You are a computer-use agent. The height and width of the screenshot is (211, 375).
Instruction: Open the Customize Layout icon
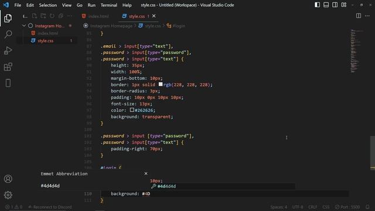click(x=344, y=5)
